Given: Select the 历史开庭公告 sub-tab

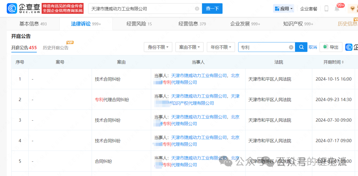Looking at the screenshot, I should (x=55, y=48).
